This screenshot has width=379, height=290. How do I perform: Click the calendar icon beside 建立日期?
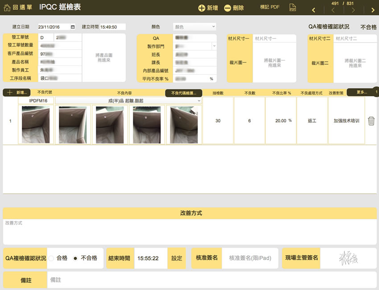click(72, 26)
